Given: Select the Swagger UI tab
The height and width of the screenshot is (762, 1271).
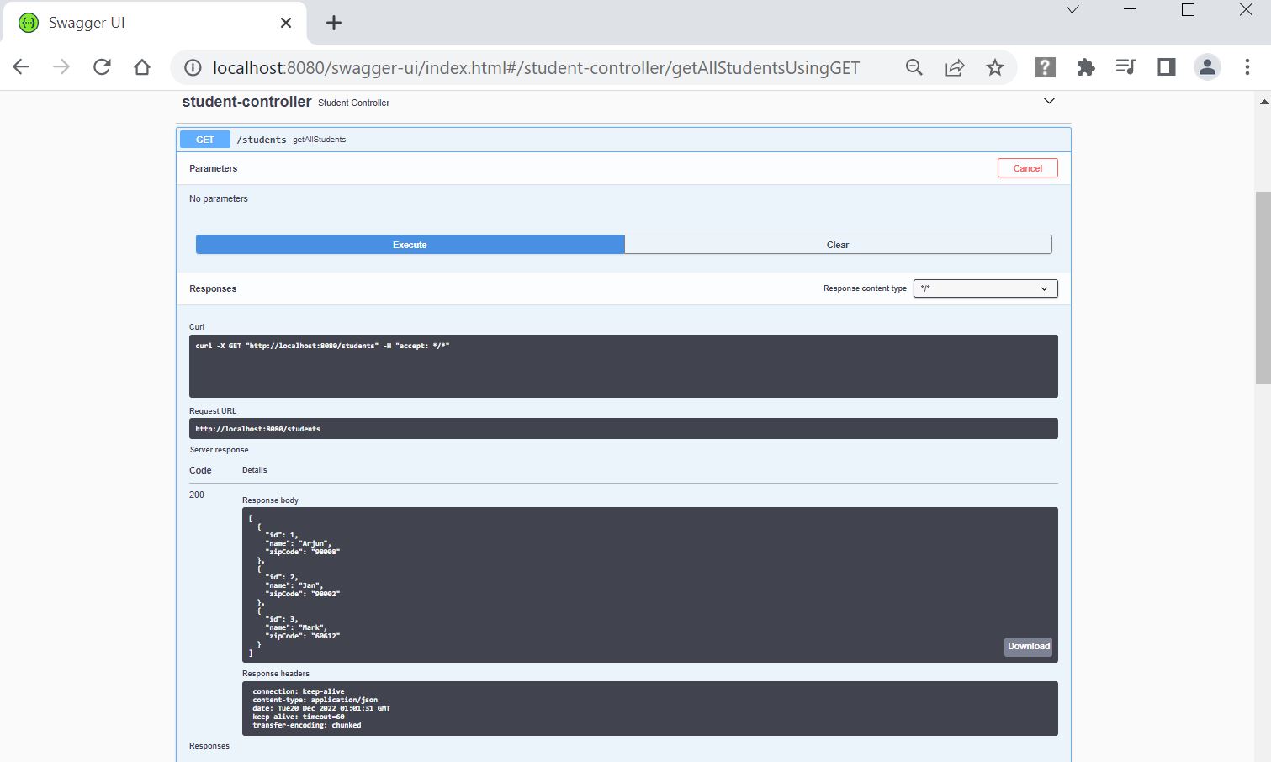Looking at the screenshot, I should 156,23.
